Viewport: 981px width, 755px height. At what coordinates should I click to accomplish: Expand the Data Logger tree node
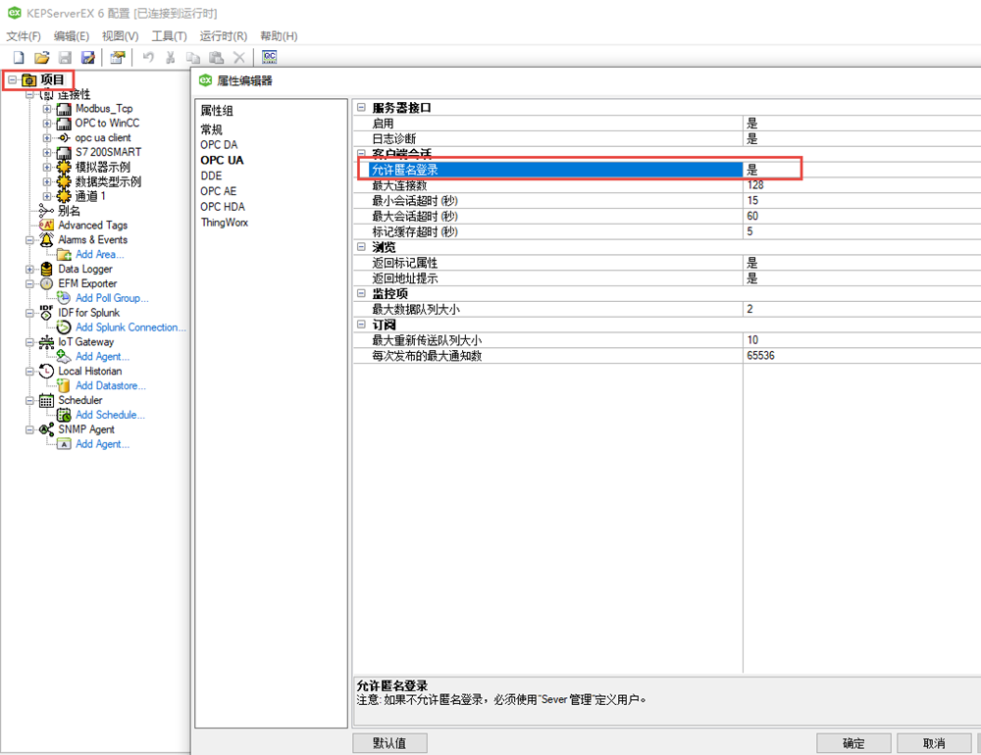pos(29,269)
